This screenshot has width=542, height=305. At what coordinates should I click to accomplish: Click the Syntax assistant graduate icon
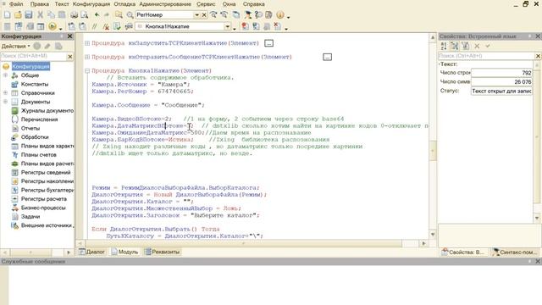247,15
